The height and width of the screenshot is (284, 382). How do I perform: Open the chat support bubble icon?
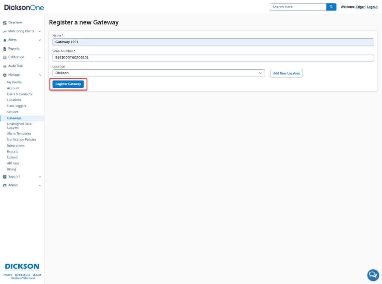tap(373, 275)
